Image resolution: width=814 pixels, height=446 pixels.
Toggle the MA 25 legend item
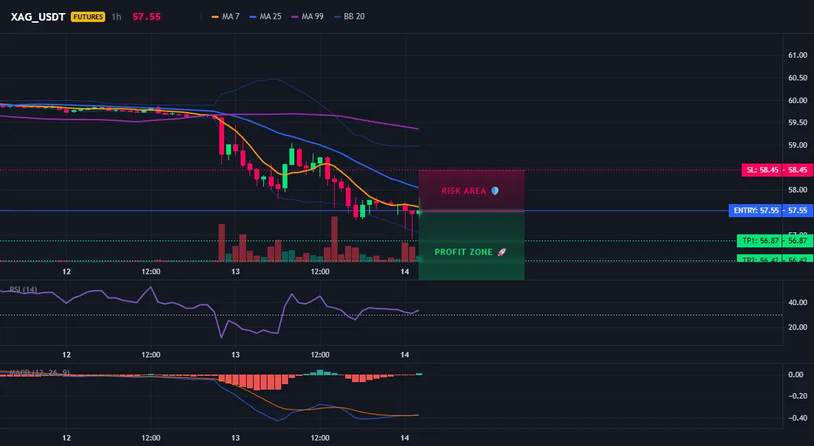265,16
